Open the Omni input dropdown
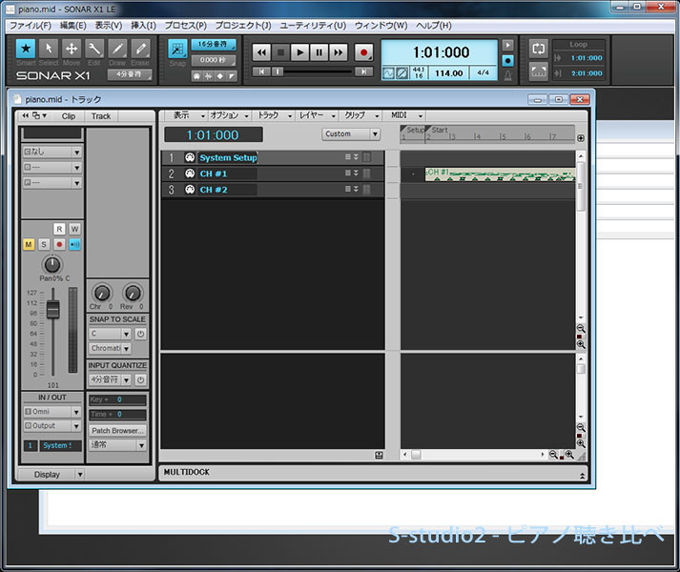 tap(52, 412)
